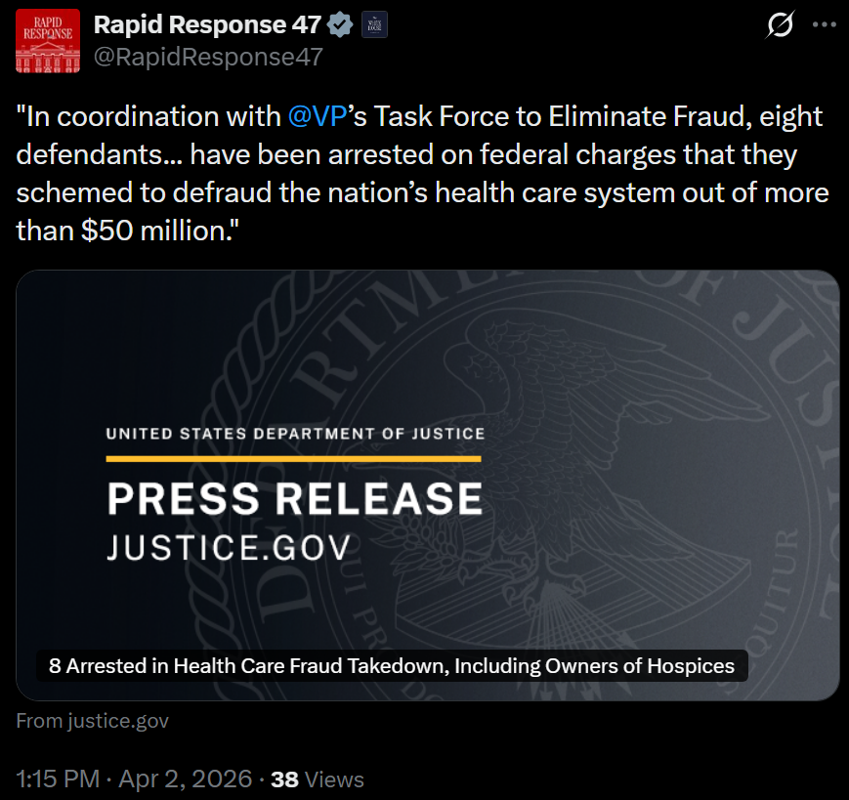Image resolution: width=849 pixels, height=800 pixels.
Task: Click the 'PRESS RELEASE' title on the card
Action: 294,498
